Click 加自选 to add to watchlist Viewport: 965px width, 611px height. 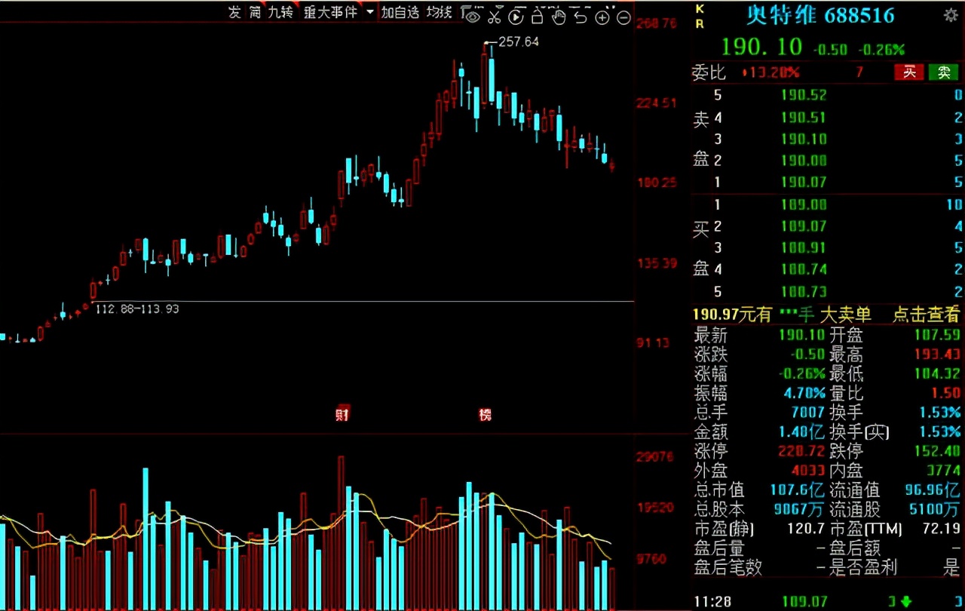click(400, 12)
